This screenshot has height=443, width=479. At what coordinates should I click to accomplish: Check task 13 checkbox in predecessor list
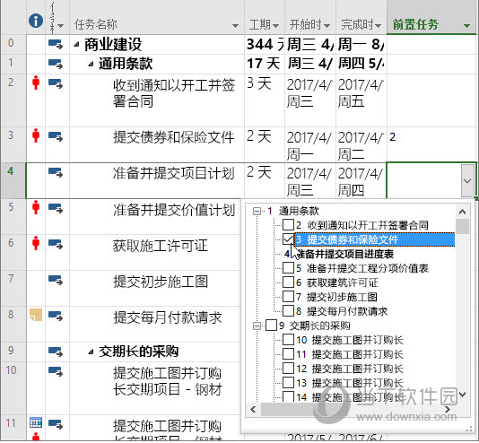click(x=288, y=383)
